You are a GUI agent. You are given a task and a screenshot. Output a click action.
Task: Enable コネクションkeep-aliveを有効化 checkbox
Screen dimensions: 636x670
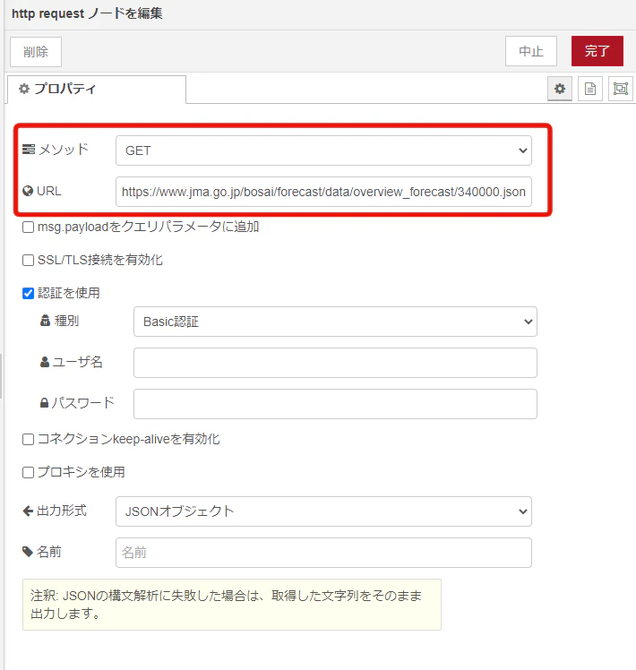tap(28, 439)
